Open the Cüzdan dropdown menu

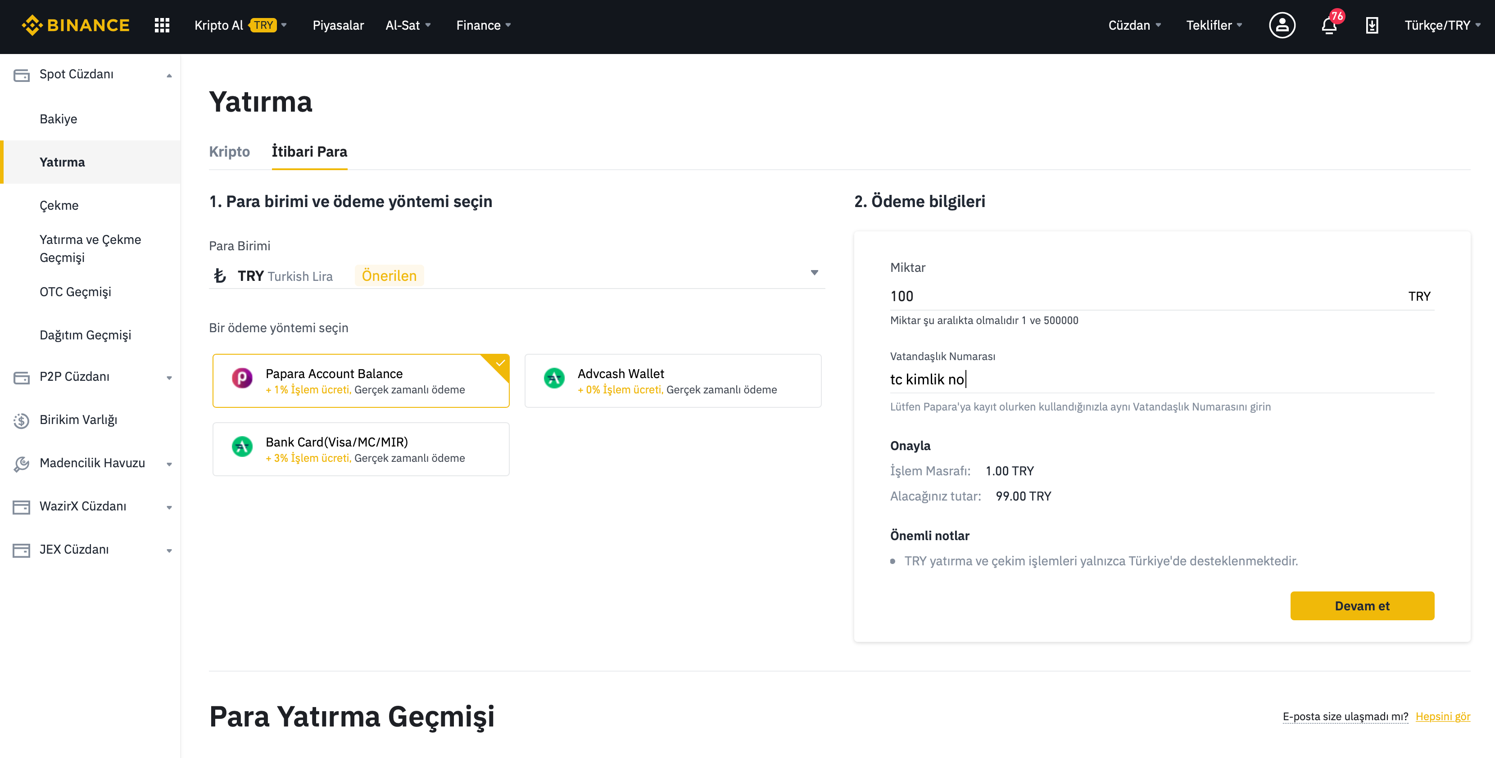(x=1135, y=25)
